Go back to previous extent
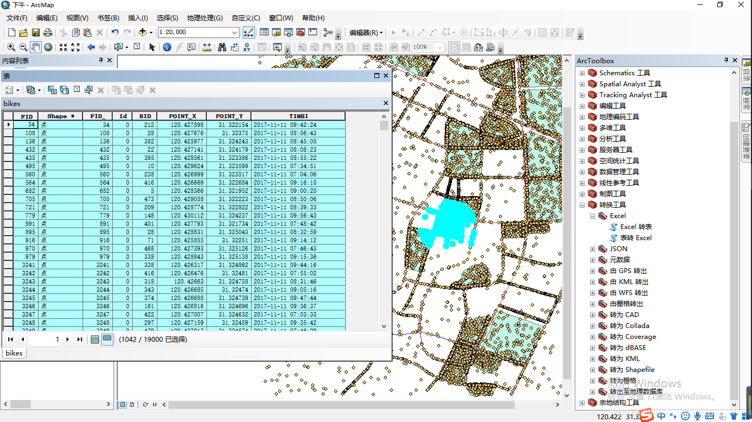The height and width of the screenshot is (422, 752). (x=91, y=47)
